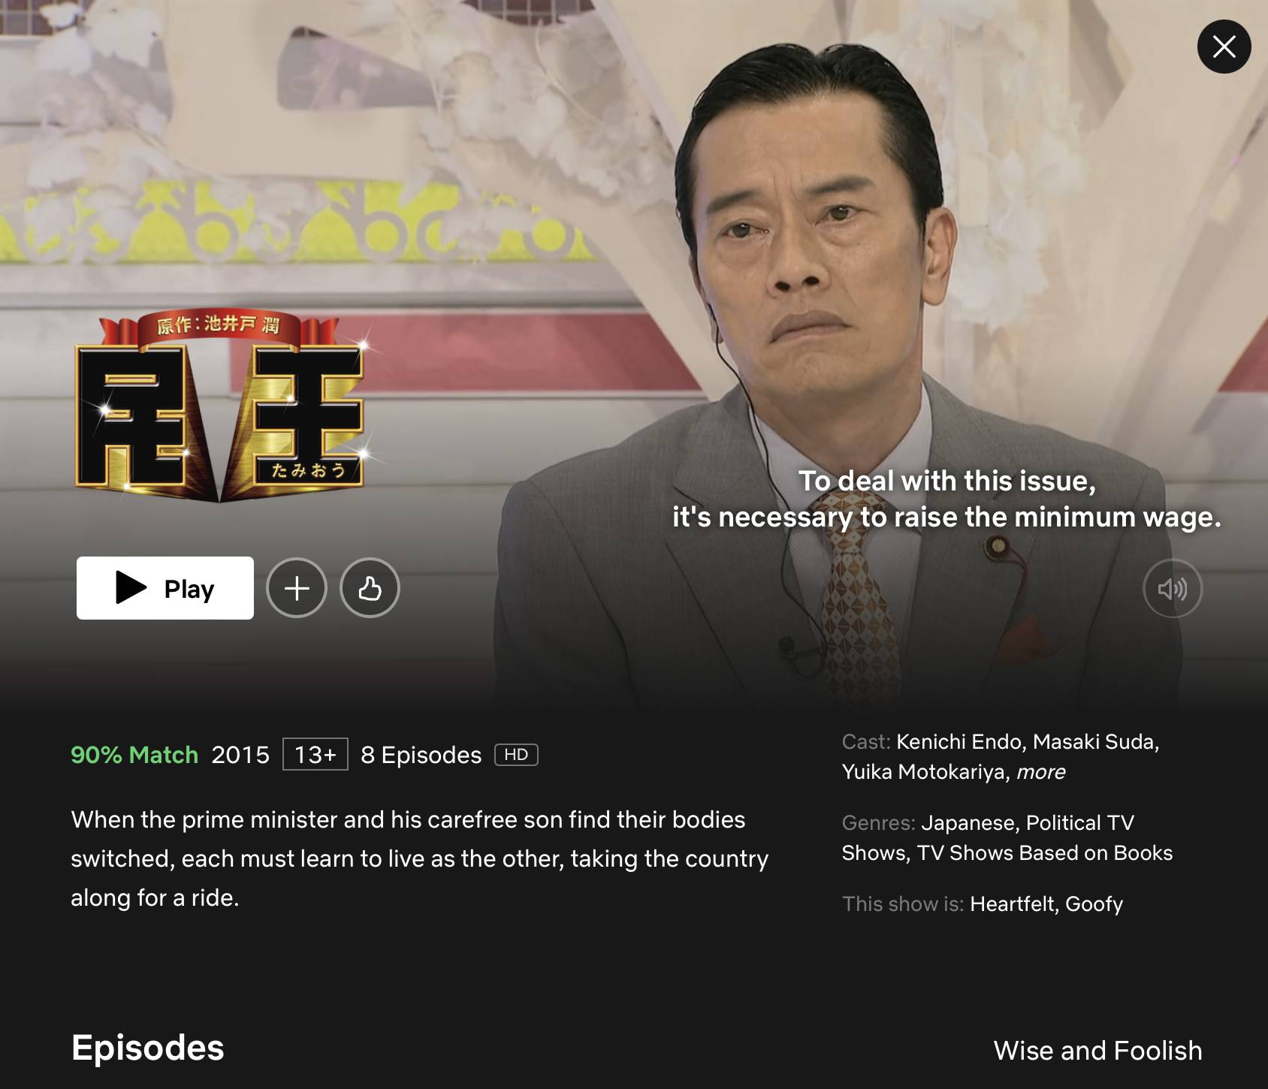Mute the trailer audio with the speaker icon
Screen dimensions: 1268x1089
click(1173, 589)
